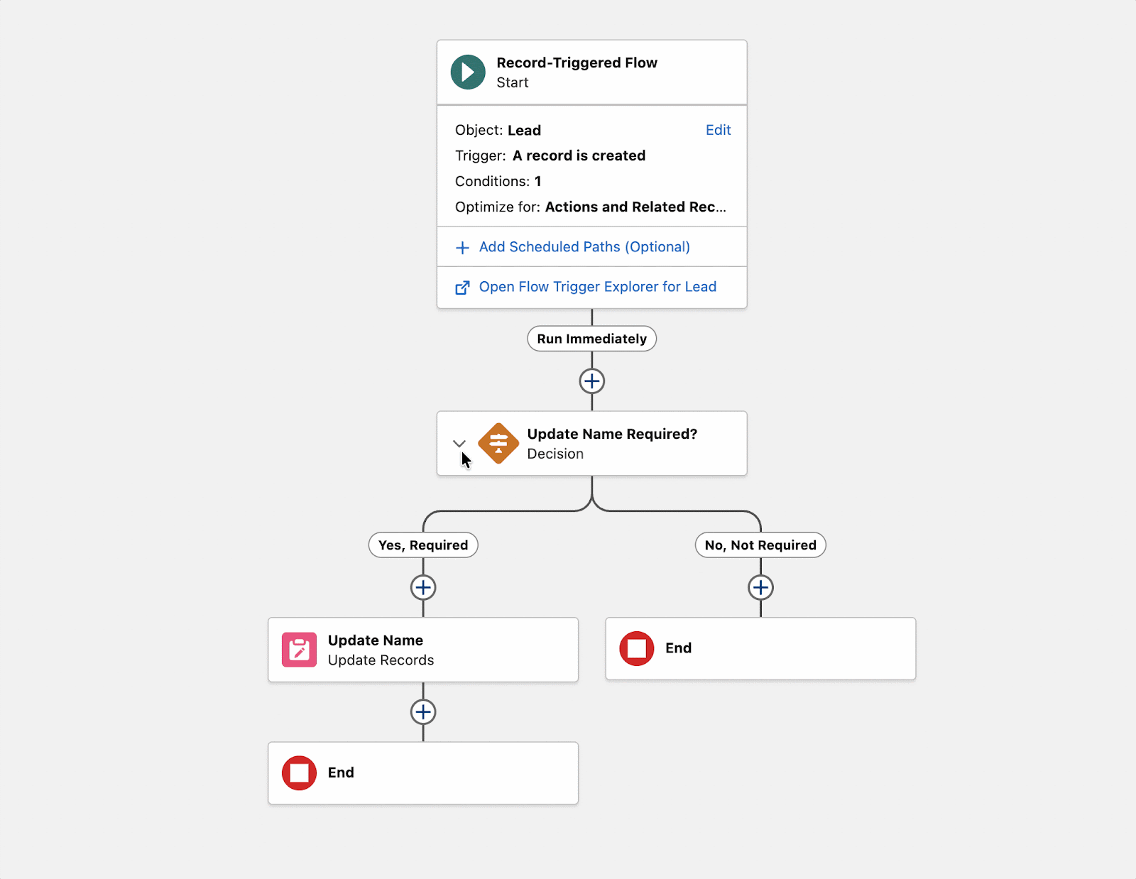Image resolution: width=1136 pixels, height=879 pixels.
Task: Click the orange Decision element icon
Action: [x=498, y=444]
